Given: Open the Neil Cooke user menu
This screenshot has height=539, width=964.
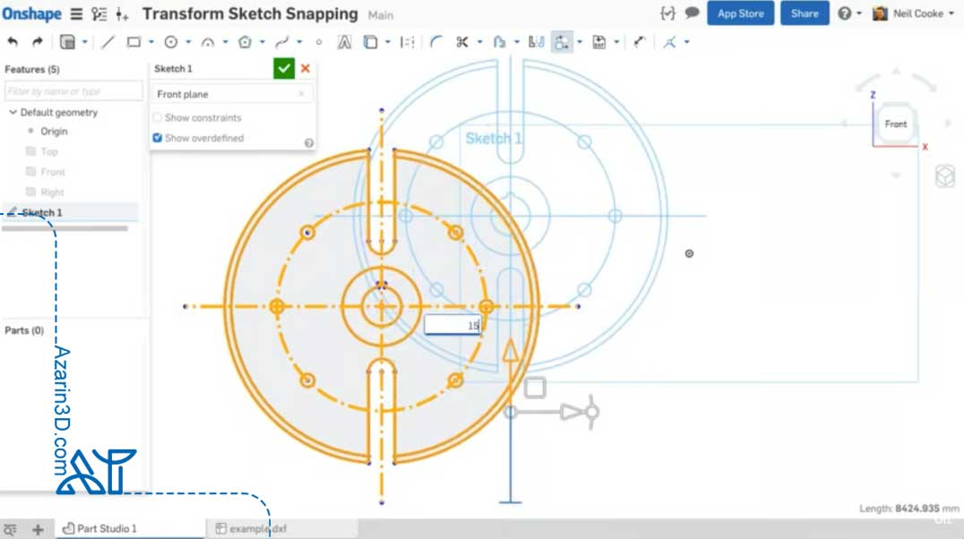Looking at the screenshot, I should pos(913,13).
